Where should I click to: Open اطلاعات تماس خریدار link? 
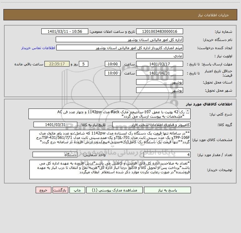38,48
